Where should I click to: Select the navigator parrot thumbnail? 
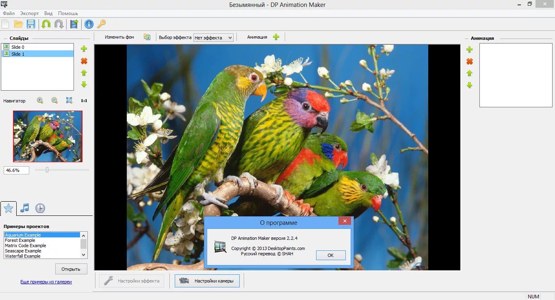point(48,136)
